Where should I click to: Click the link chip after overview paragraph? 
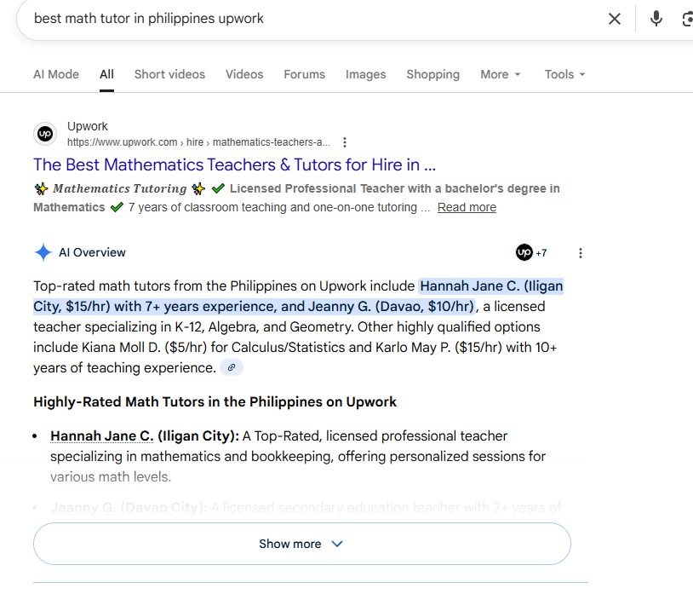click(x=231, y=368)
